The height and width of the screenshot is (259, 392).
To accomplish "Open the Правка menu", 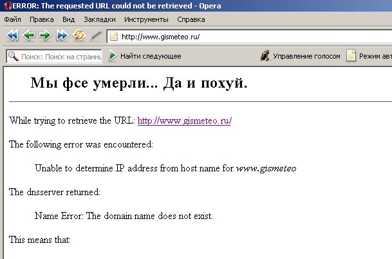I will click(41, 19).
